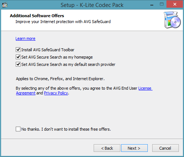184x157 pixels.
Task: Open the AVG License Agreement link
Action: click(x=145, y=88)
